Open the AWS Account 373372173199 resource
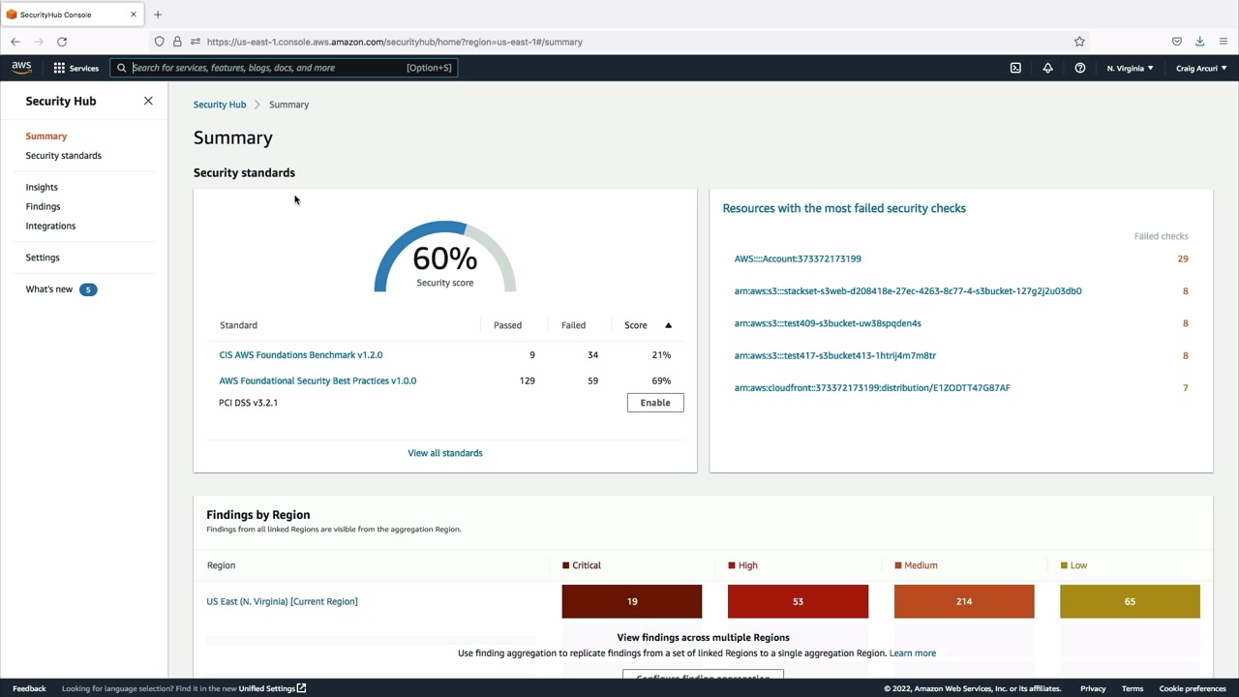Image resolution: width=1239 pixels, height=697 pixels. click(x=798, y=258)
